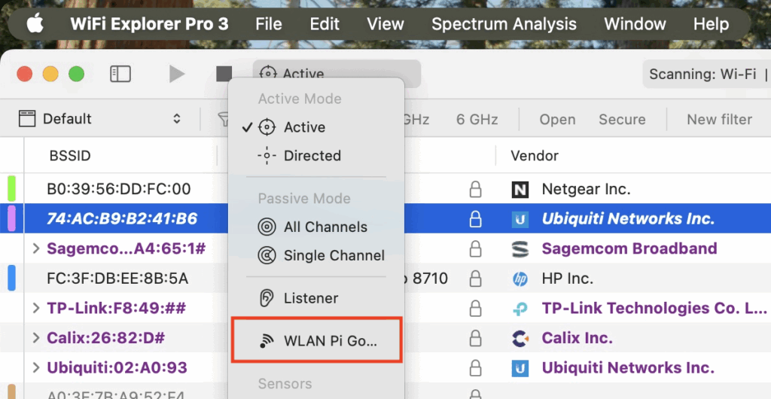The width and height of the screenshot is (771, 399).
Task: Create a New filter
Action: click(x=719, y=120)
